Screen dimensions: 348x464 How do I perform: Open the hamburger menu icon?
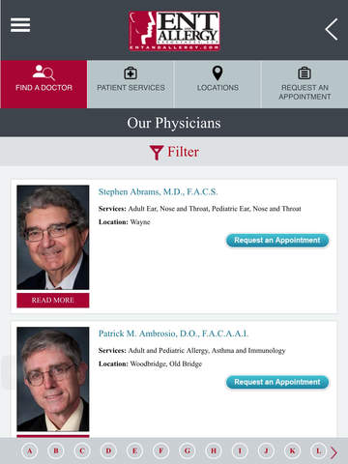coord(20,25)
